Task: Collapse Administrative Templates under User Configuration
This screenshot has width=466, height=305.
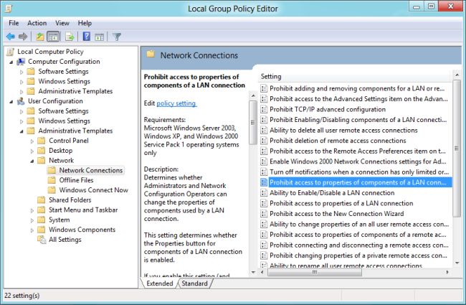Action: 22,131
